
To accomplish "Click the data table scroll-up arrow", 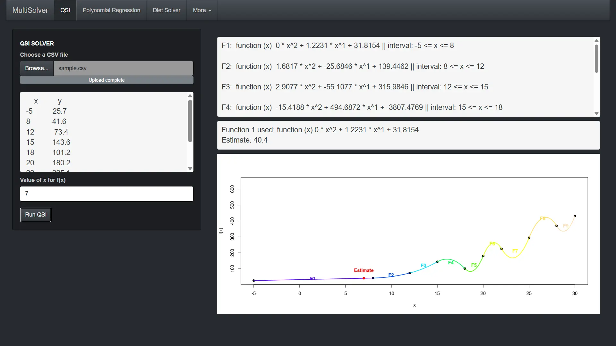I will pos(190,96).
